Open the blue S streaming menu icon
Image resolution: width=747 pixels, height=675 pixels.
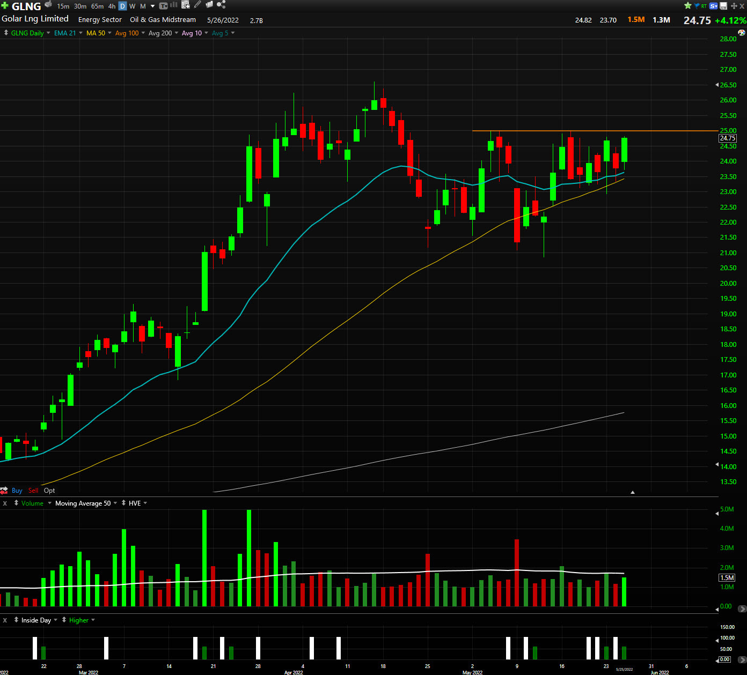coord(713,6)
